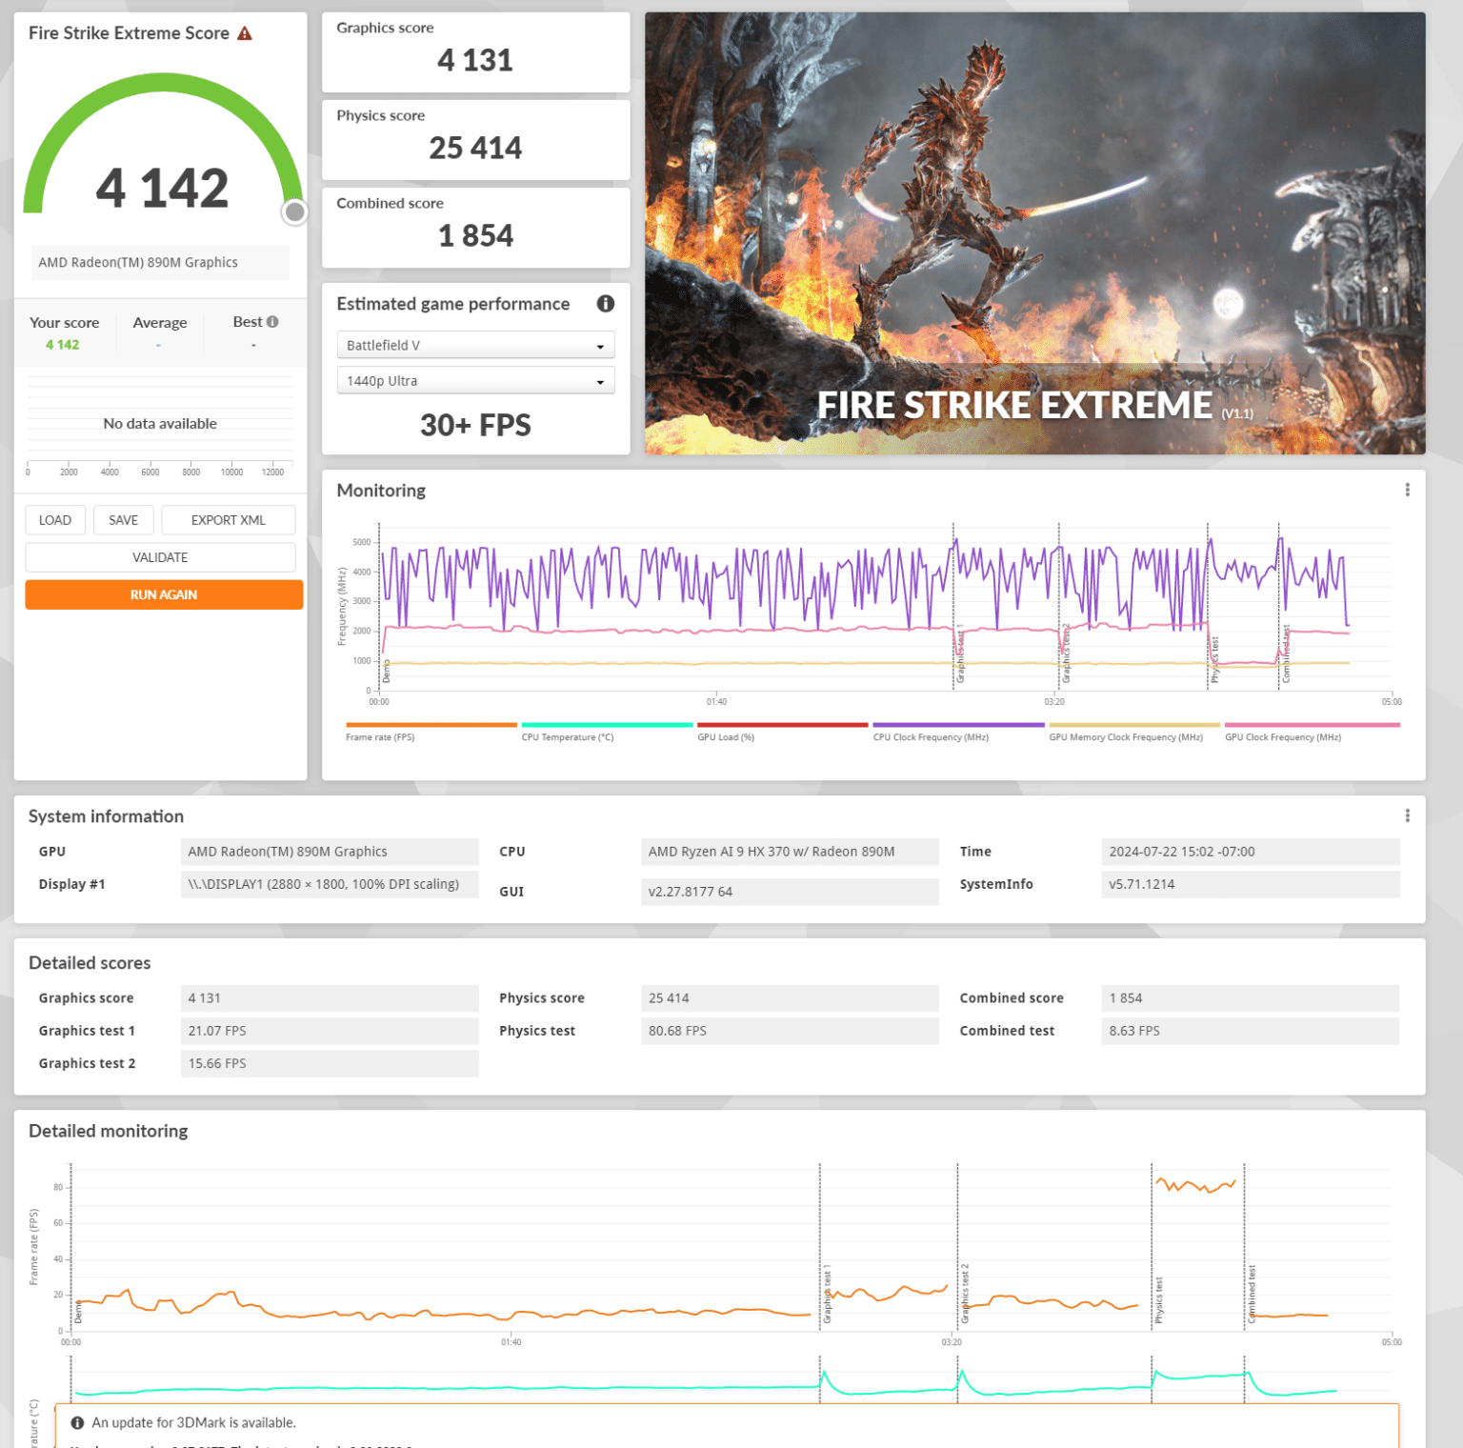Toggle the CPU Temperature legend line
The image size is (1463, 1448).
(607, 732)
